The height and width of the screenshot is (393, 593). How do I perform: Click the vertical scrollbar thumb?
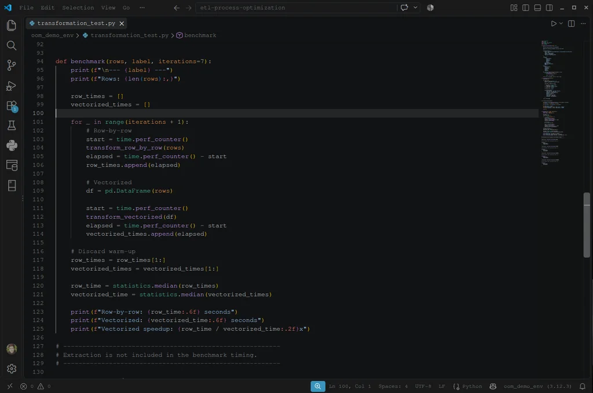587,225
